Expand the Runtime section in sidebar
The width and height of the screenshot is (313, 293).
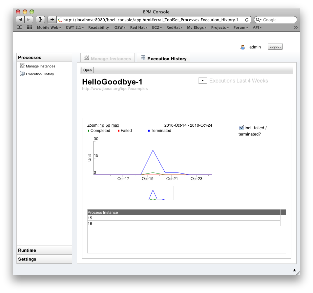tap(44, 250)
